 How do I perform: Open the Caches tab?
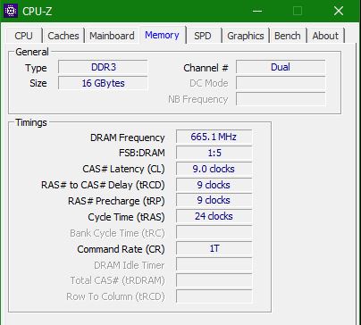(x=63, y=36)
